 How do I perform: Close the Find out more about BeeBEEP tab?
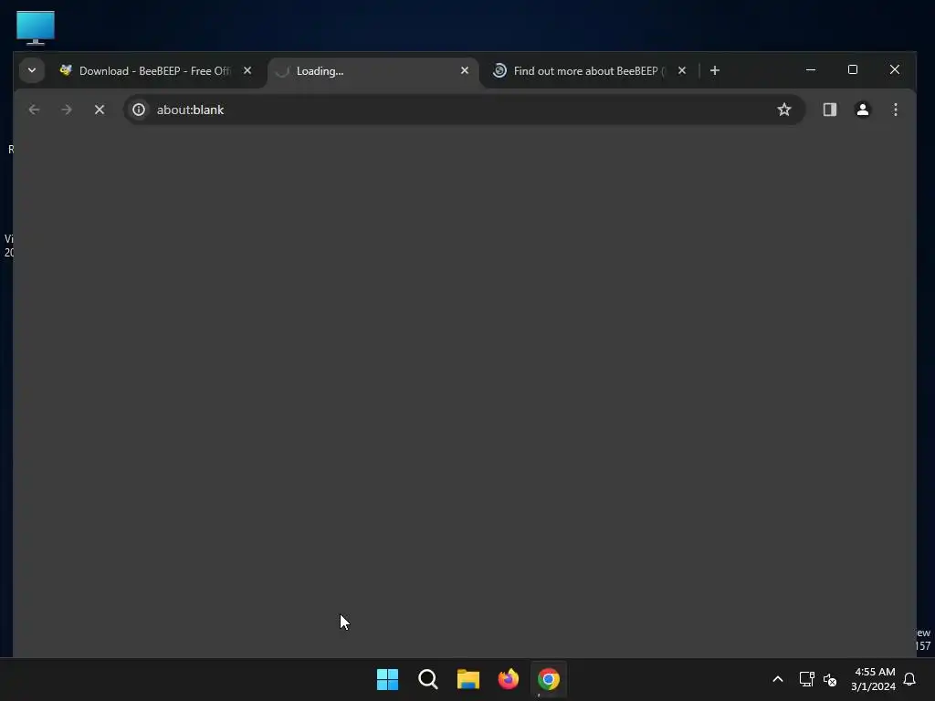tap(682, 70)
